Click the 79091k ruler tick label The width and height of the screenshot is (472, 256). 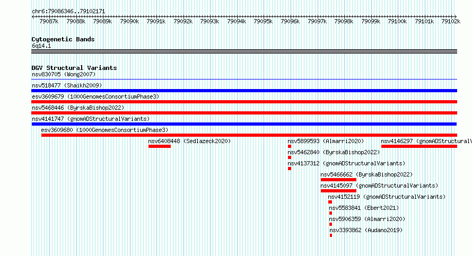click(156, 21)
